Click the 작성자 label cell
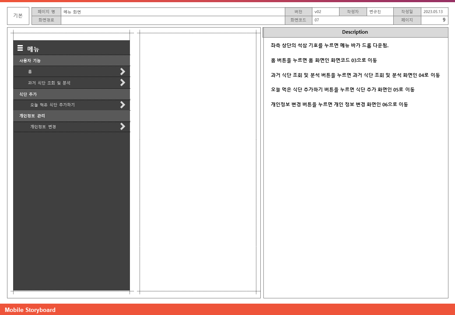455x315 pixels. point(353,12)
